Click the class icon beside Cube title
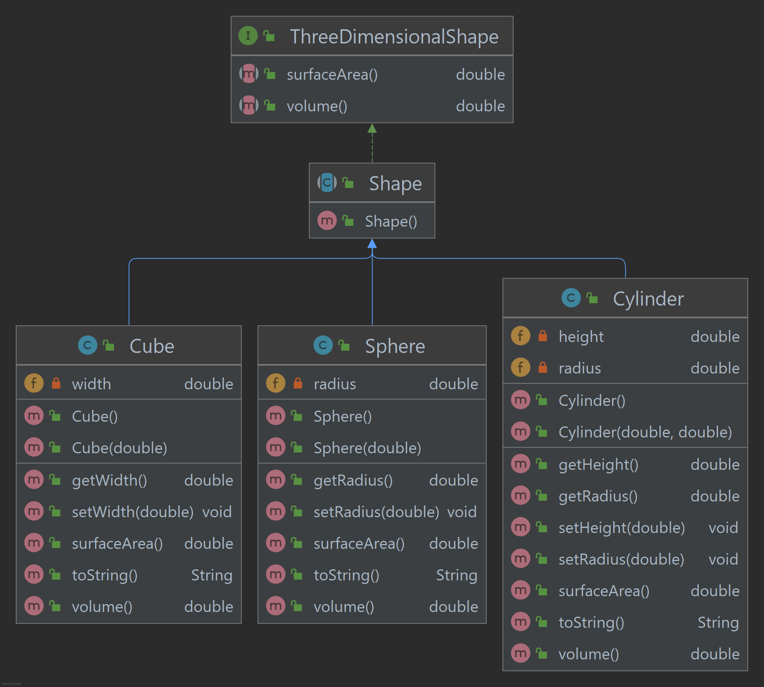This screenshot has height=687, width=764. (x=88, y=345)
